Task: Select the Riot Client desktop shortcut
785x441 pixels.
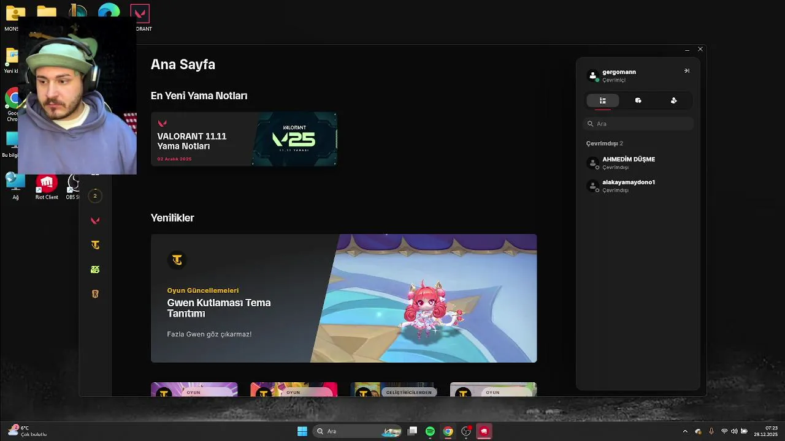Action: click(x=47, y=187)
